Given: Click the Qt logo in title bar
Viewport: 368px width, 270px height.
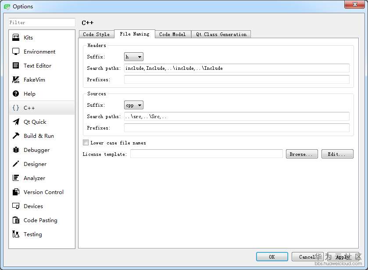Looking at the screenshot, I should pos(7,7).
